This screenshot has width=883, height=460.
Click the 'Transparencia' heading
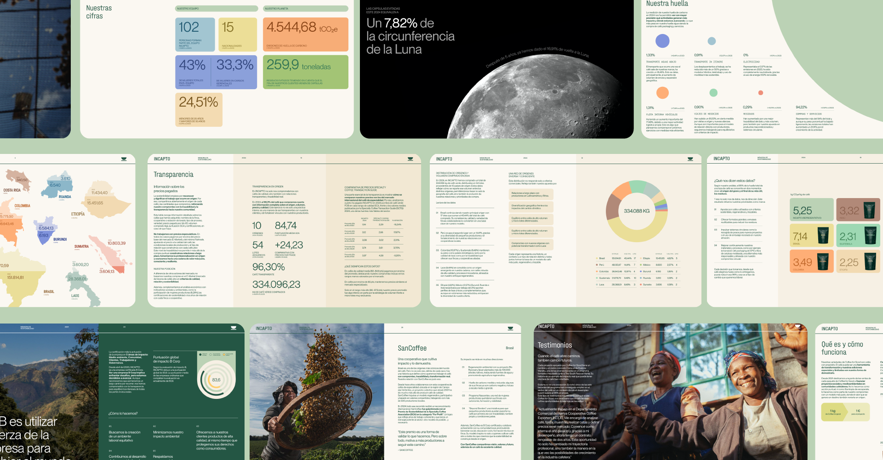pyautogui.click(x=173, y=175)
